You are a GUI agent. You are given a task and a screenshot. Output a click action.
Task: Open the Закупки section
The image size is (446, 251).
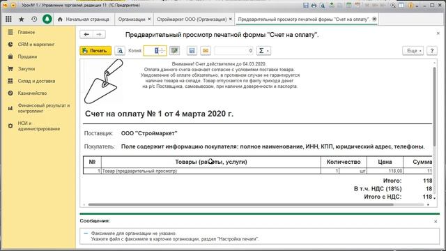tap(26, 69)
